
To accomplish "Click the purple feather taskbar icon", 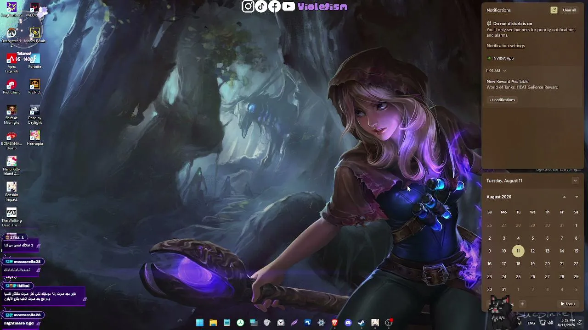I will tap(294, 323).
